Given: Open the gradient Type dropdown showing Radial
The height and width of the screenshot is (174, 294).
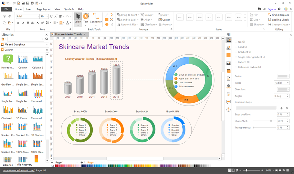Looking at the screenshot, I should (x=281, y=83).
